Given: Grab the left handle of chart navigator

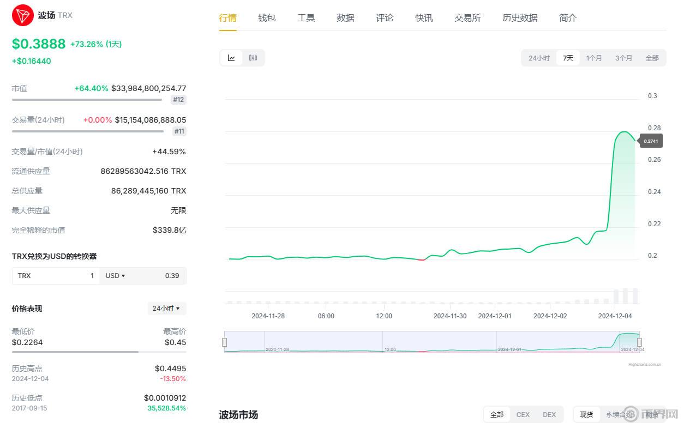Looking at the screenshot, I should pyautogui.click(x=224, y=342).
